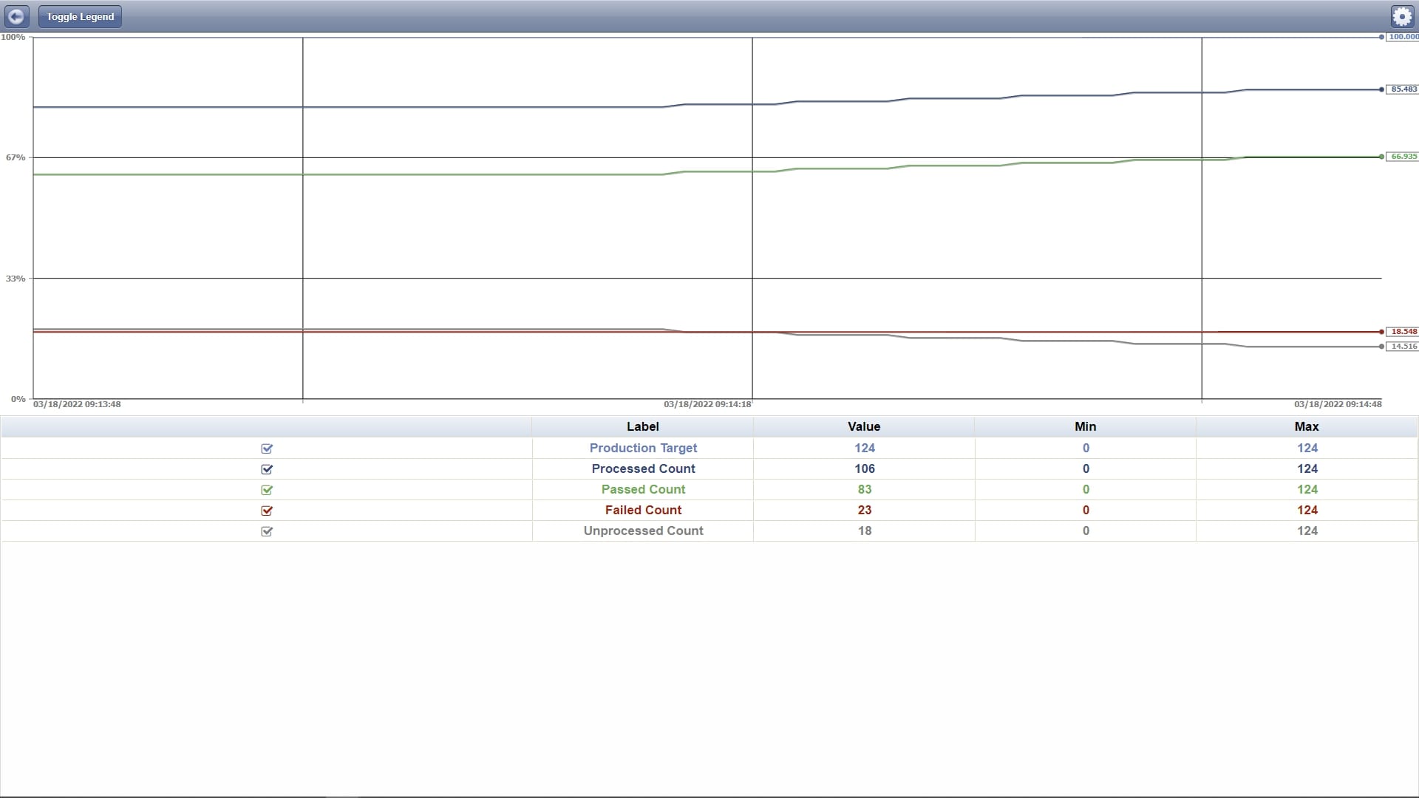Click the back arrow navigation icon
Viewport: 1419px width, 798px height.
pos(16,16)
